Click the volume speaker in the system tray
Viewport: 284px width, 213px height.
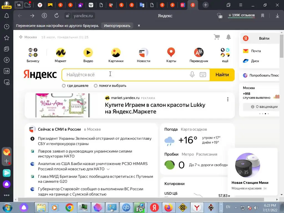point(256,208)
